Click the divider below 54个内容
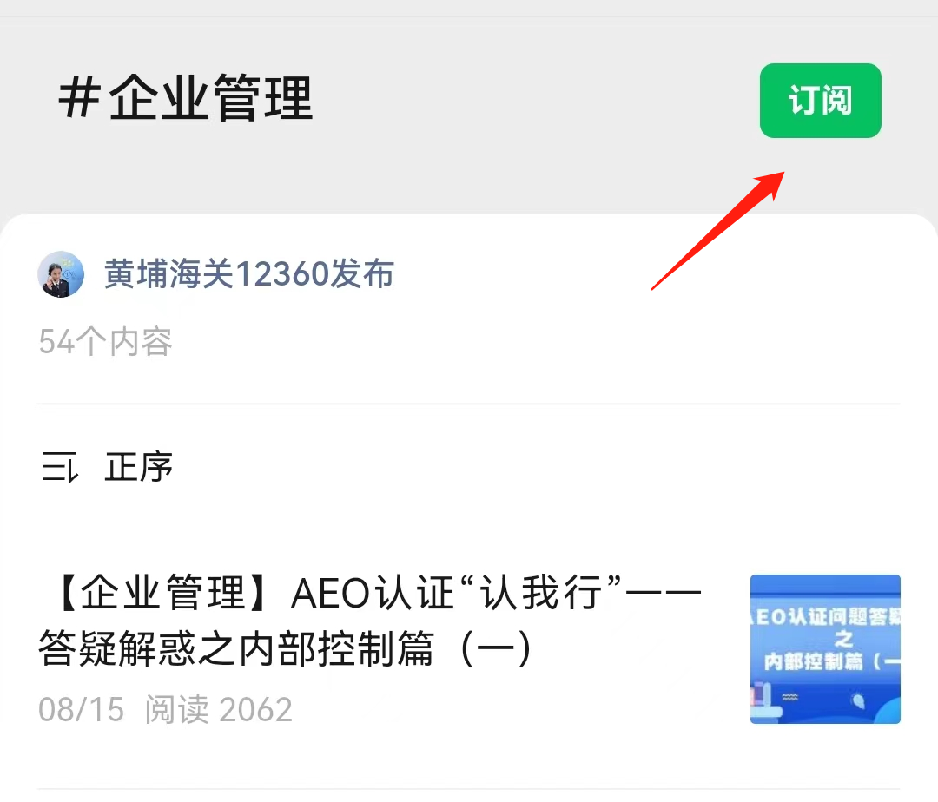Viewport: 938px width, 802px height. coord(468,404)
